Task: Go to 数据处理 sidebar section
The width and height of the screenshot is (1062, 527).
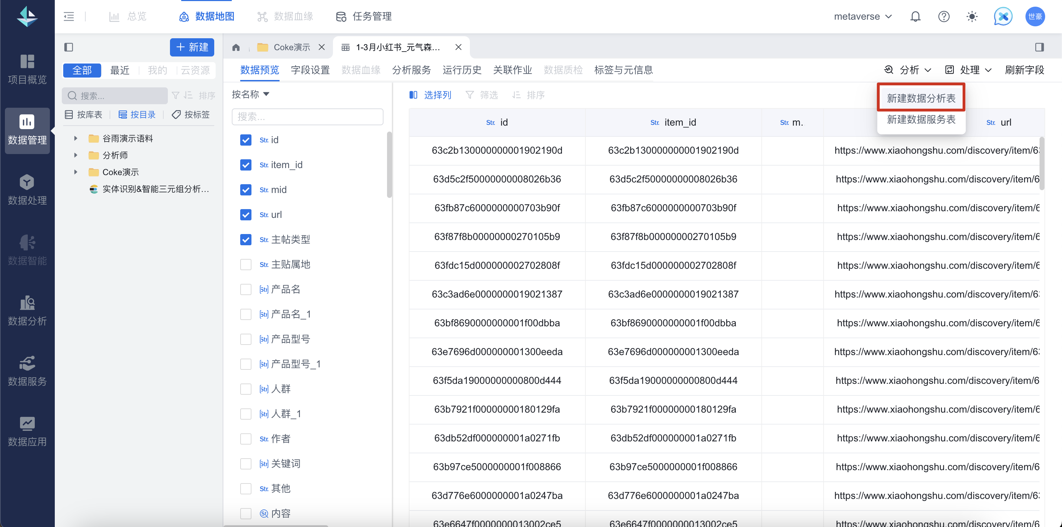Action: pyautogui.click(x=27, y=191)
